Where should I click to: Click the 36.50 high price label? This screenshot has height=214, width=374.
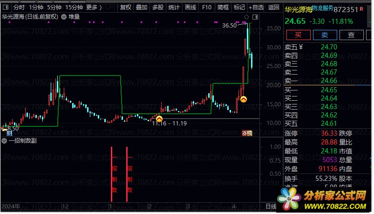230,25
